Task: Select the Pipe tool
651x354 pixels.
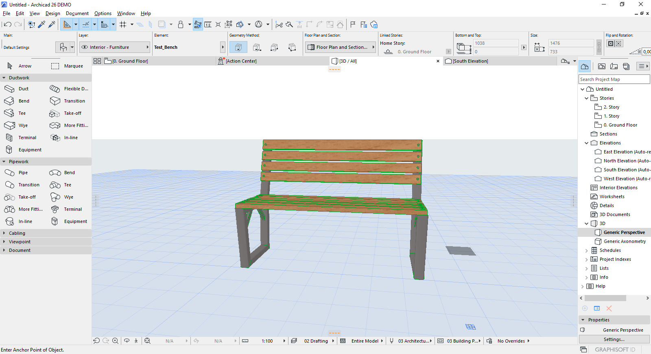Action: (16, 173)
